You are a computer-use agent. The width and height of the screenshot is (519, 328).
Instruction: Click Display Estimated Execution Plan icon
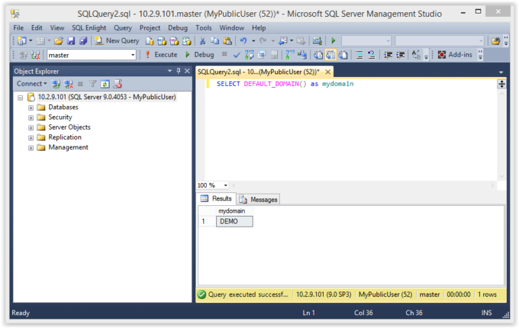[x=249, y=55]
